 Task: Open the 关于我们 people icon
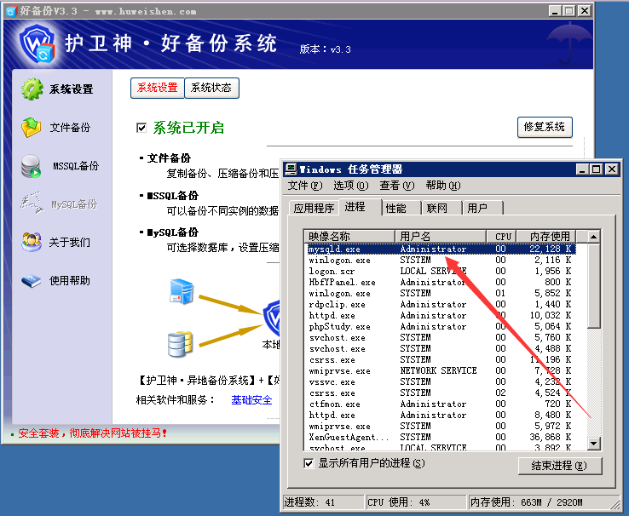pyautogui.click(x=32, y=242)
